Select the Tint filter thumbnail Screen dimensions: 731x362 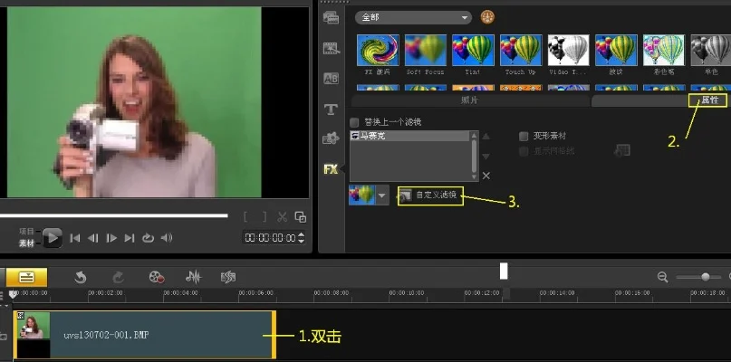473,50
